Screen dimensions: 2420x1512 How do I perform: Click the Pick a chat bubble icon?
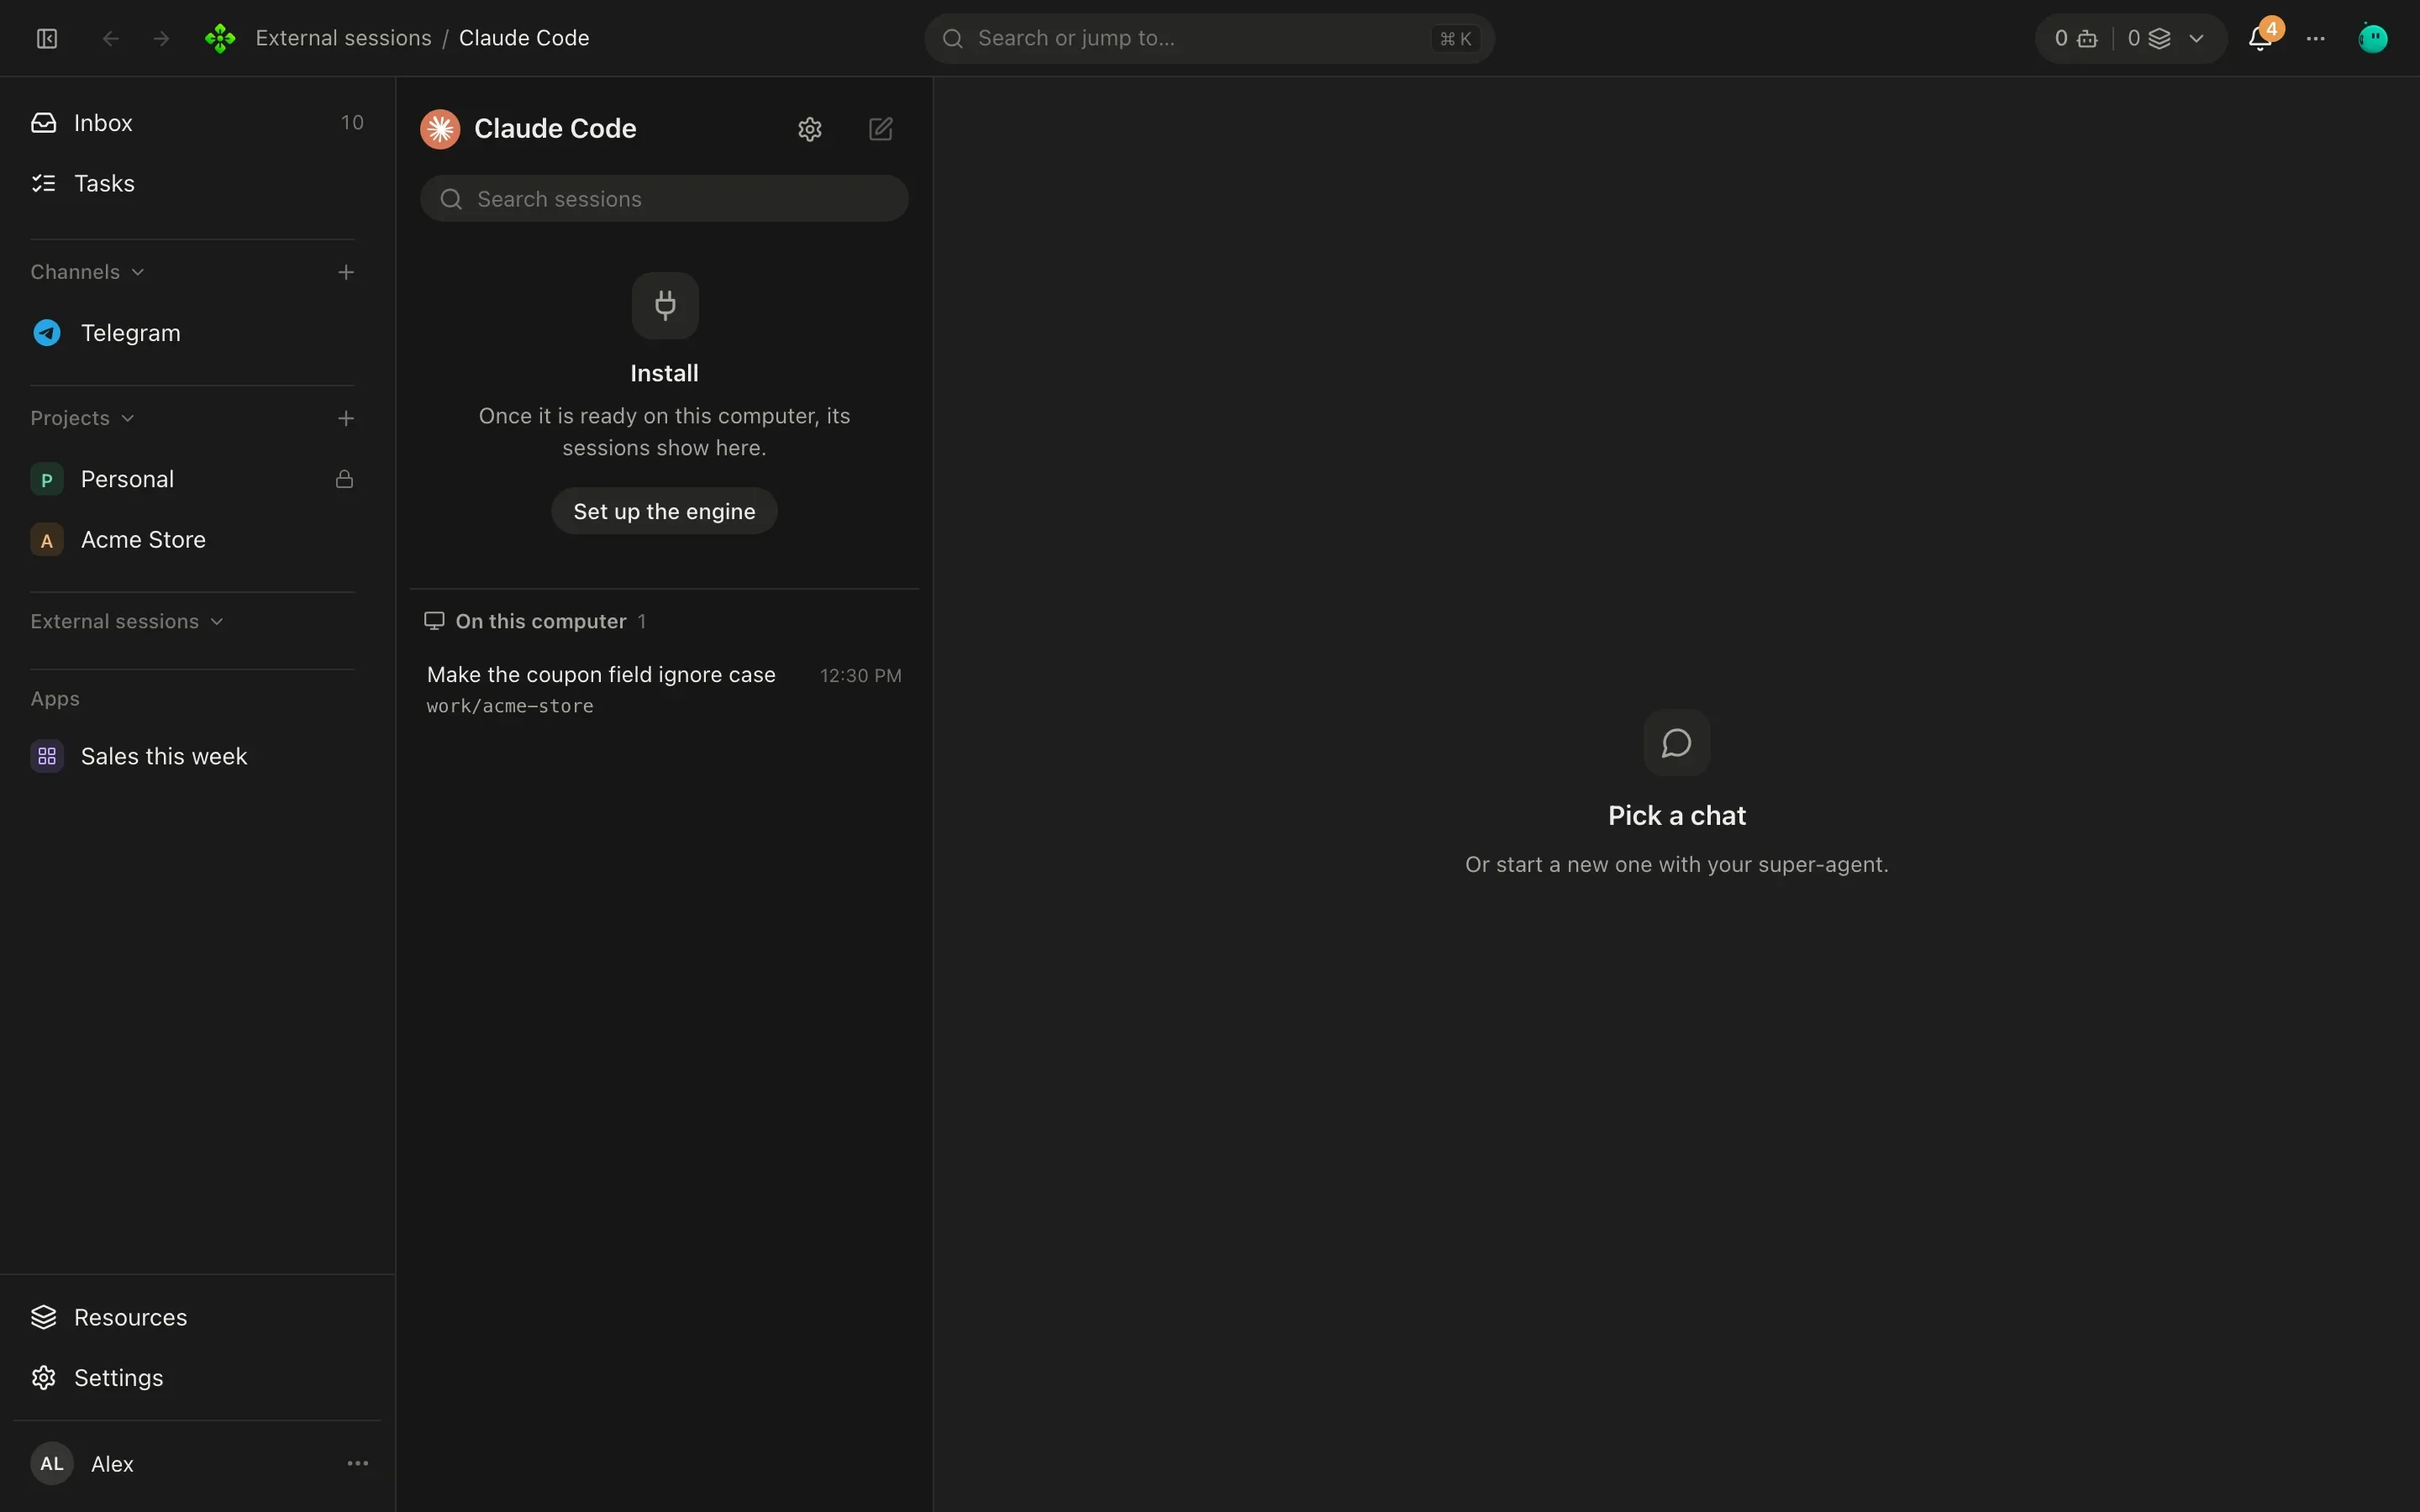coord(1677,743)
